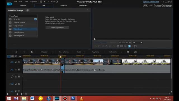Switch to the Capture tab

coord(23,6)
